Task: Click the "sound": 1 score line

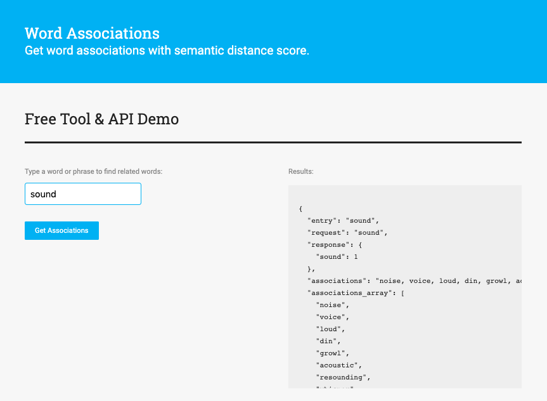Action: click(337, 256)
